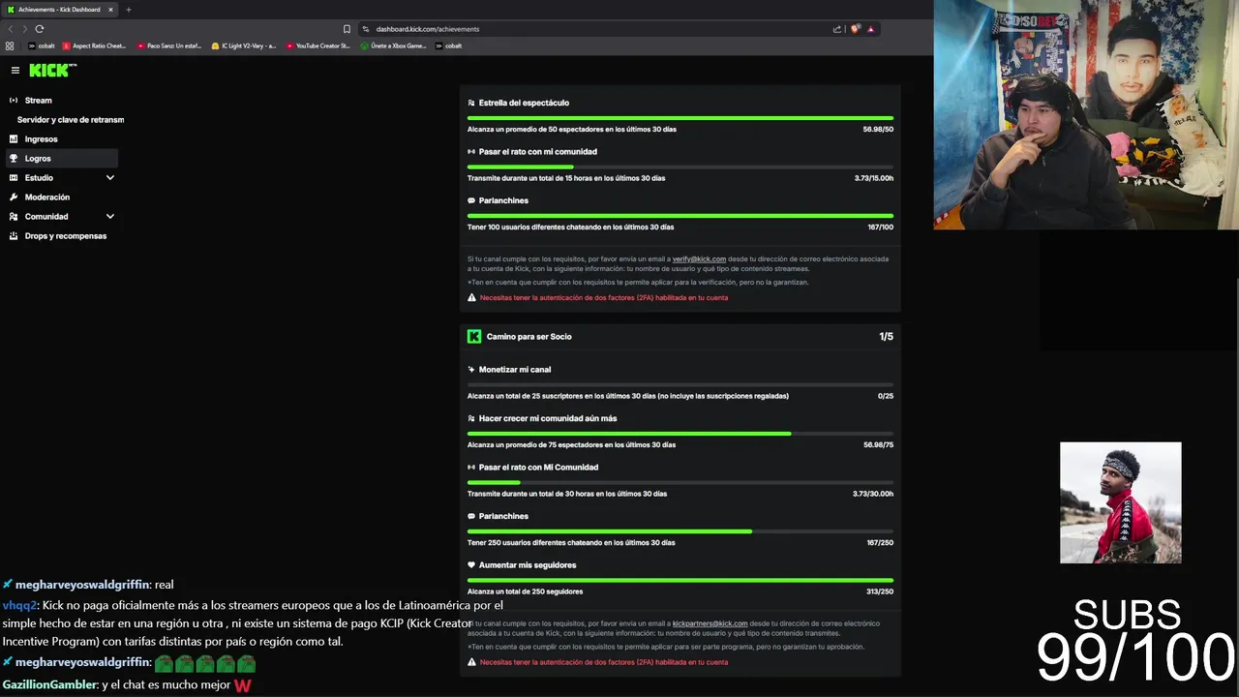The height and width of the screenshot is (697, 1239).
Task: Click the Estudio sidebar icon
Action: (14, 178)
